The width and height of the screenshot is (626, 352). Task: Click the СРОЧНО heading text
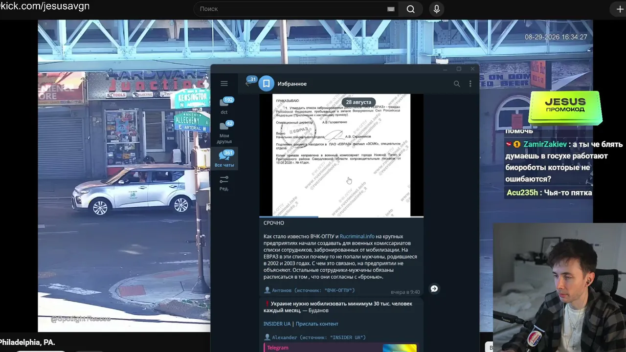pyautogui.click(x=274, y=223)
